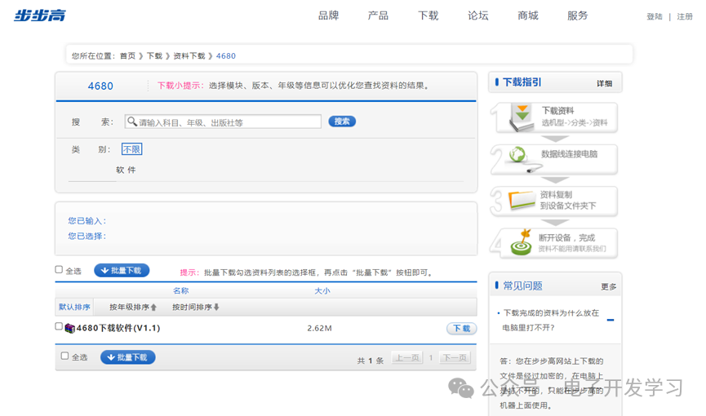Open the 论坛 nav menu

tap(477, 15)
